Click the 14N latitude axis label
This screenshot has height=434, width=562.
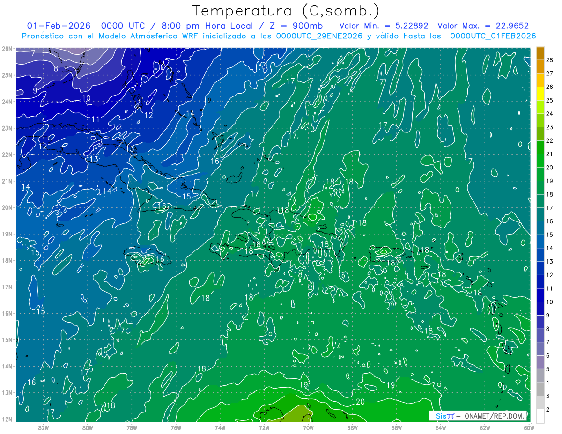click(7, 366)
